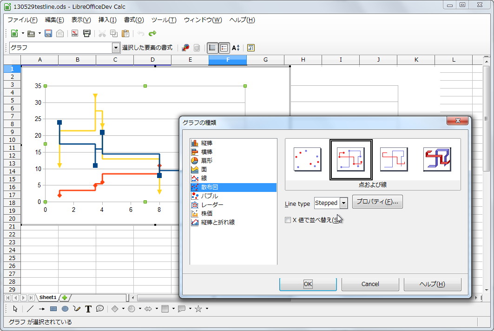494x331 pixels.
Task: Click the green Redo arrow icon
Action: [152, 33]
